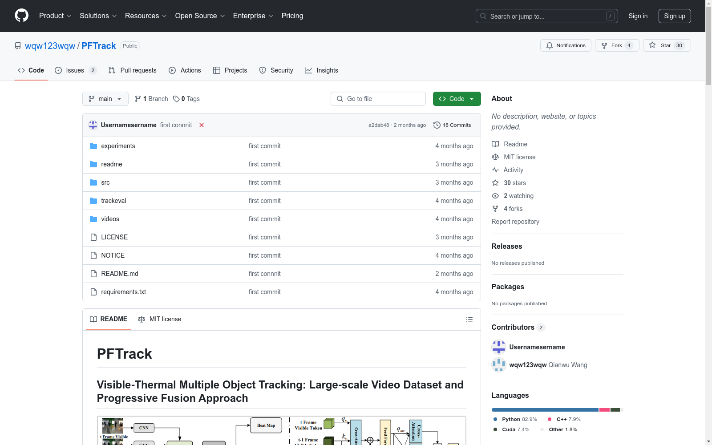Expand the green Code dropdown button
Image resolution: width=712 pixels, height=445 pixels.
[457, 99]
